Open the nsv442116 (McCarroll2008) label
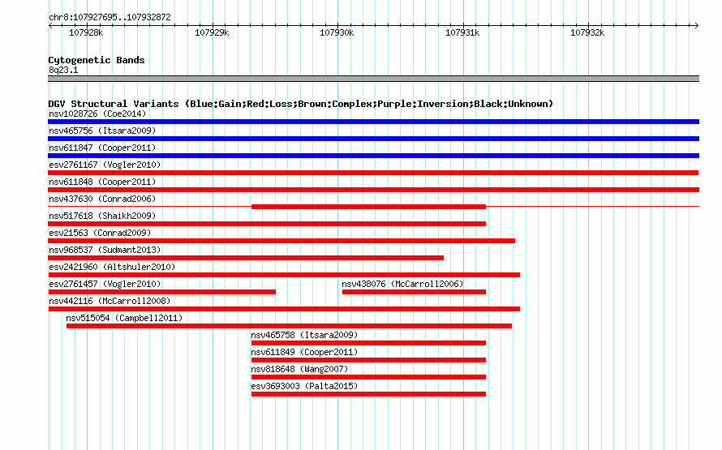 pos(110,301)
